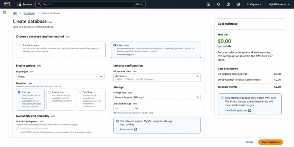Open the View billing details link
This screenshot has width=294, height=147.
click(236, 111)
